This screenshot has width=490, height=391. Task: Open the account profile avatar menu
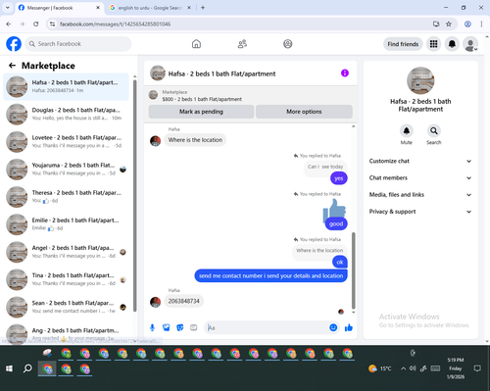point(470,44)
